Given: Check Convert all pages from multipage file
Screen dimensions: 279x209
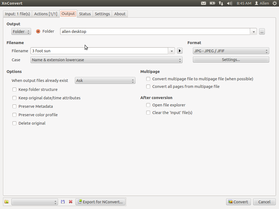Looking at the screenshot, I should [x=148, y=87].
